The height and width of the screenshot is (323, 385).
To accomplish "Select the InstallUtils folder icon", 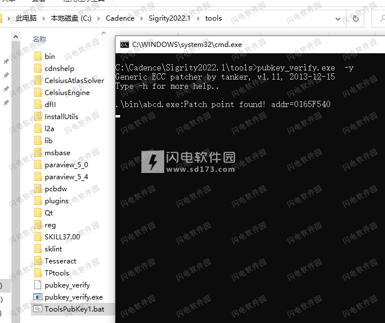I will coord(38,116).
